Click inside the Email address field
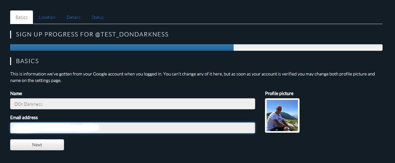This screenshot has height=163, width=395. pos(133,128)
